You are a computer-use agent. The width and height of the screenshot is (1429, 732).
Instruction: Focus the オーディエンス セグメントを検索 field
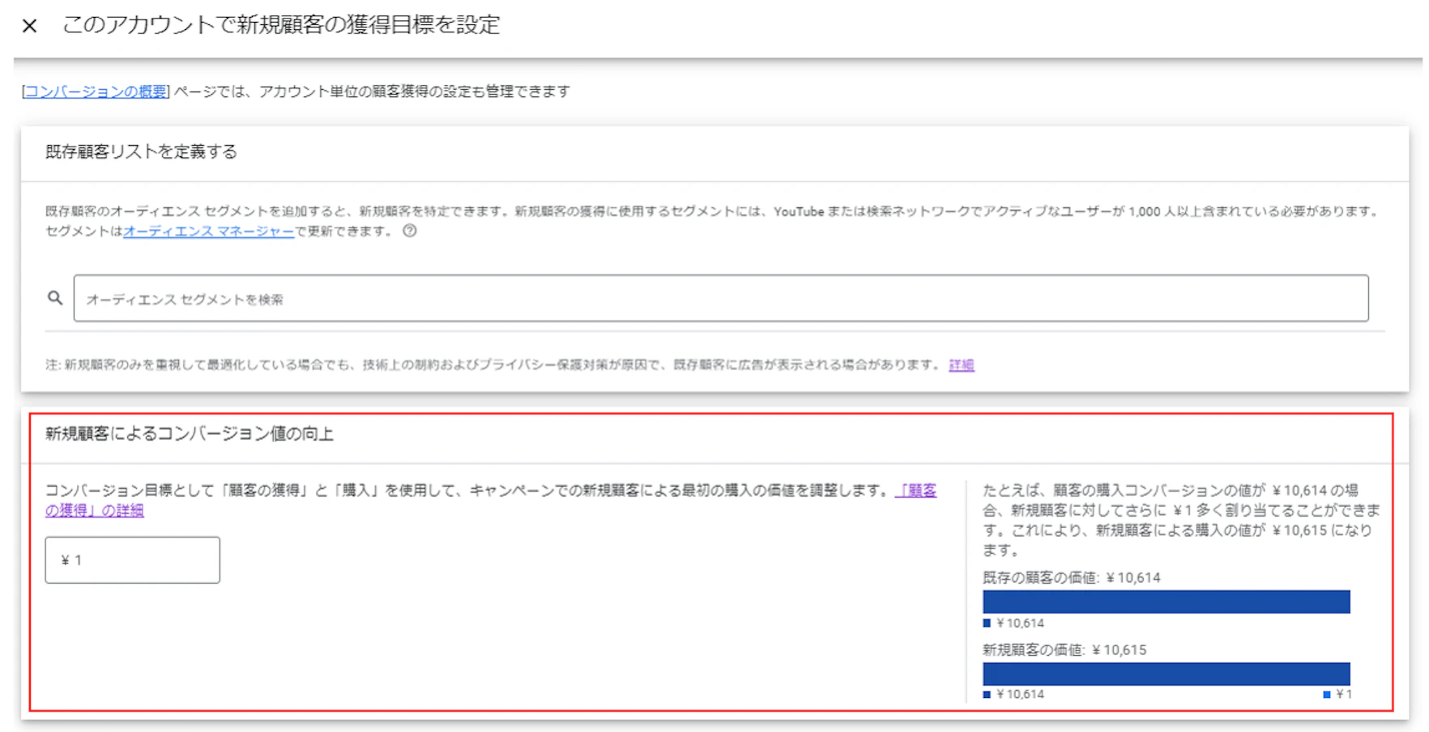pyautogui.click(x=721, y=299)
